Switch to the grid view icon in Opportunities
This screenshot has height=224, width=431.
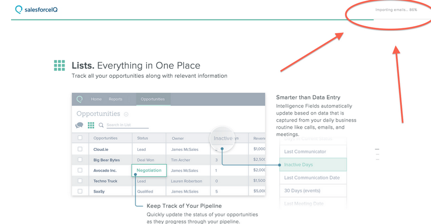click(x=91, y=125)
